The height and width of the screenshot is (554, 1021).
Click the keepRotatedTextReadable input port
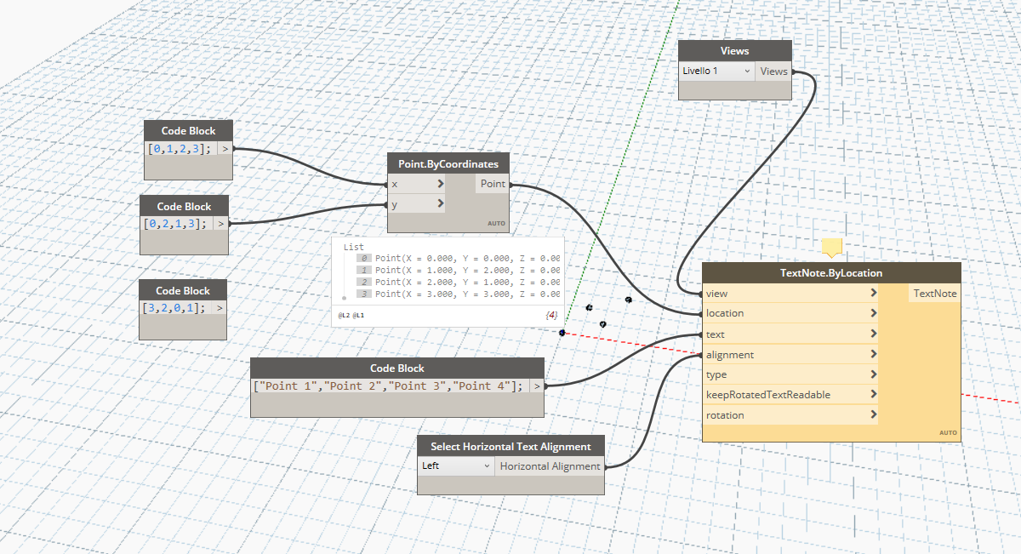pos(790,395)
